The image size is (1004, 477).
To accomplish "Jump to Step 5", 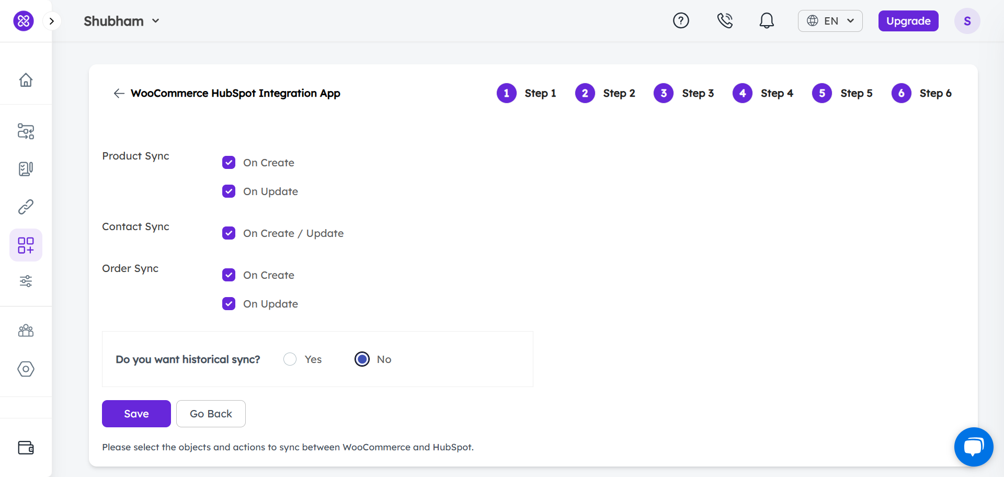I will (842, 93).
